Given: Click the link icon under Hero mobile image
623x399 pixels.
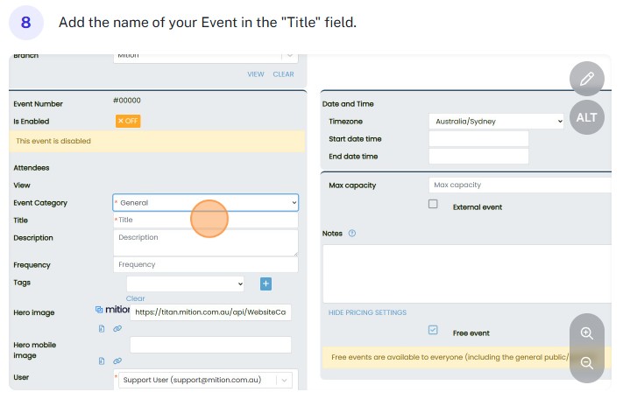Looking at the screenshot, I should pyautogui.click(x=117, y=360).
